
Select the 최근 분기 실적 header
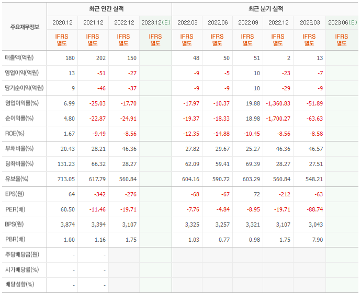pyautogui.click(x=265, y=9)
